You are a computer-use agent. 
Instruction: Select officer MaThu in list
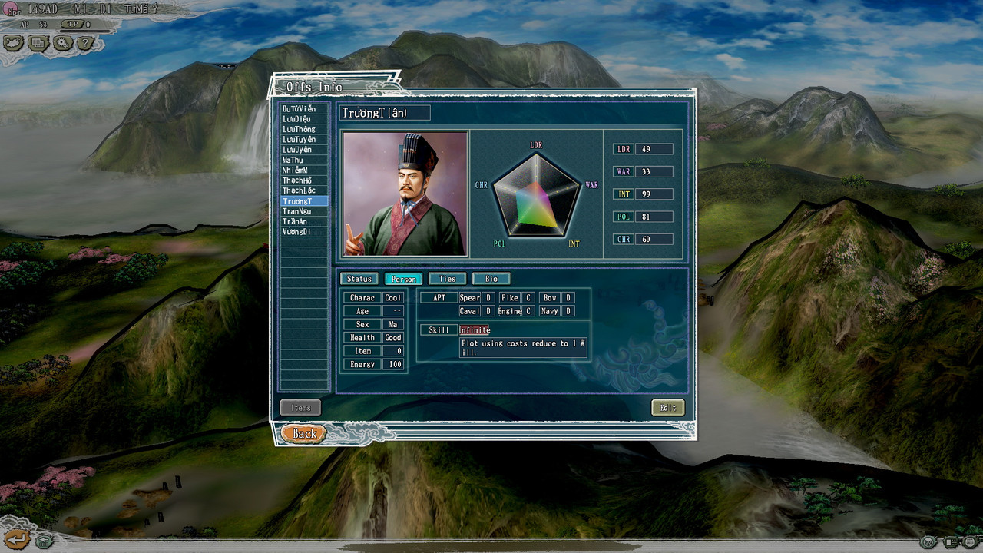pos(304,160)
